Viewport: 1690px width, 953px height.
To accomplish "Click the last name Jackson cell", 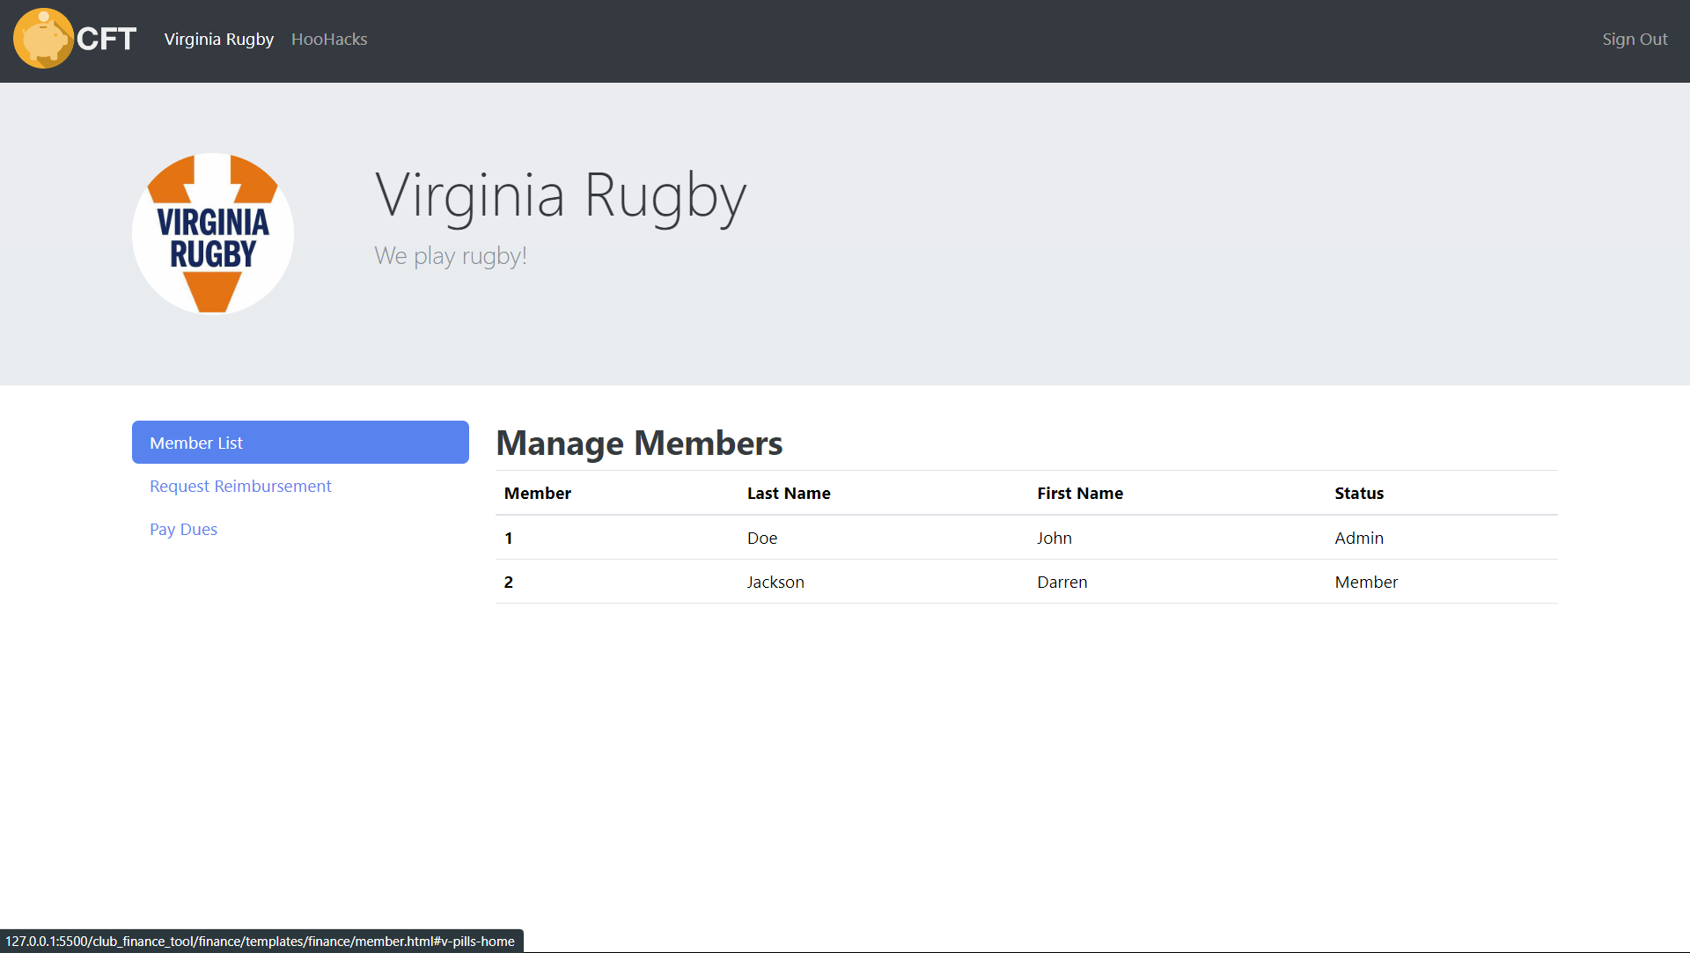I will (775, 583).
